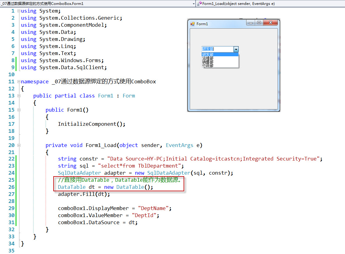Click the green comment on line 25
This screenshot has height=254, width=345.
point(120,180)
